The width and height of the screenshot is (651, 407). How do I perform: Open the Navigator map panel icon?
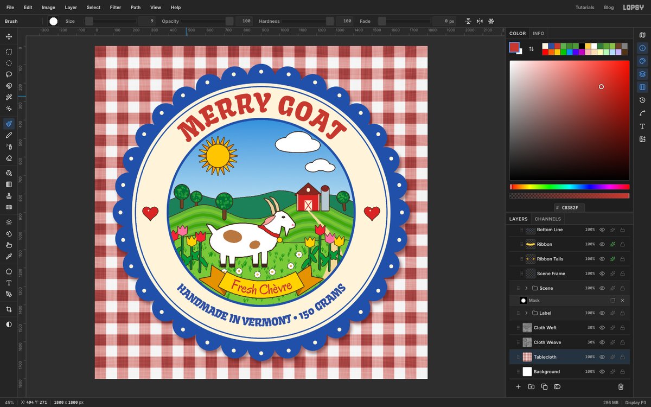point(642,35)
